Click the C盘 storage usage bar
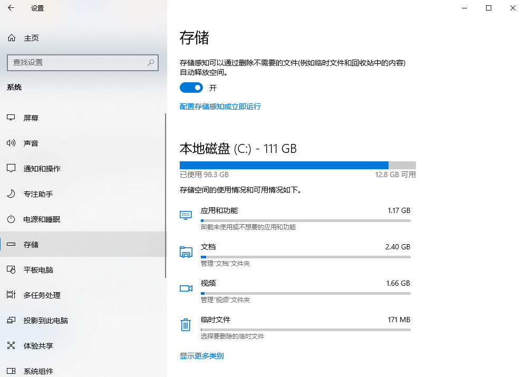This screenshot has width=524, height=377. point(298,165)
